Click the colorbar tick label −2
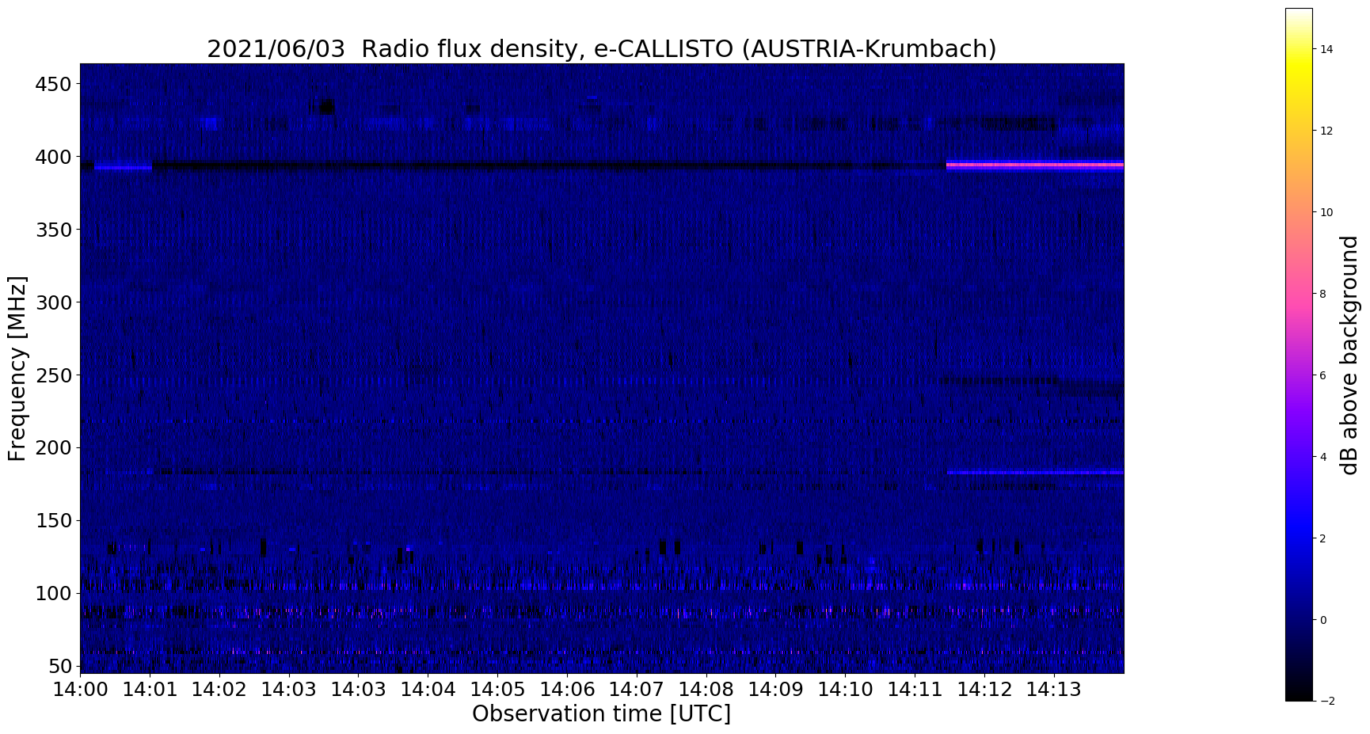1370x734 pixels. click(x=1326, y=701)
